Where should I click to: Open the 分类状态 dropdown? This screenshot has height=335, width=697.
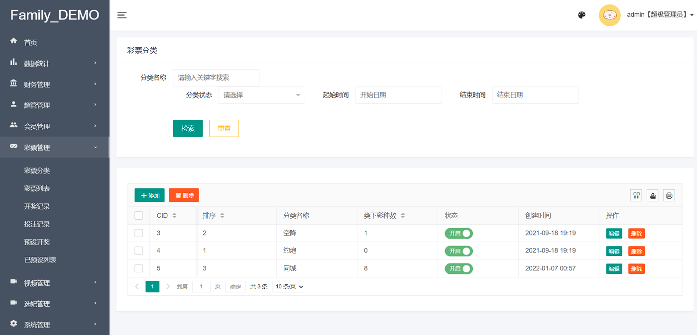tap(261, 95)
